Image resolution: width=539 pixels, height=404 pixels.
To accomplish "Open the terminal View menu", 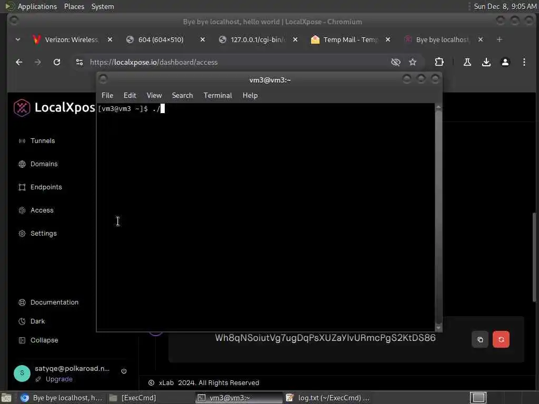I will coord(154,96).
